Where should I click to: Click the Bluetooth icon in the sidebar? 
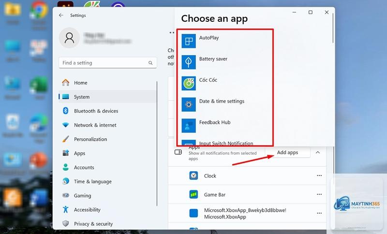pos(66,111)
